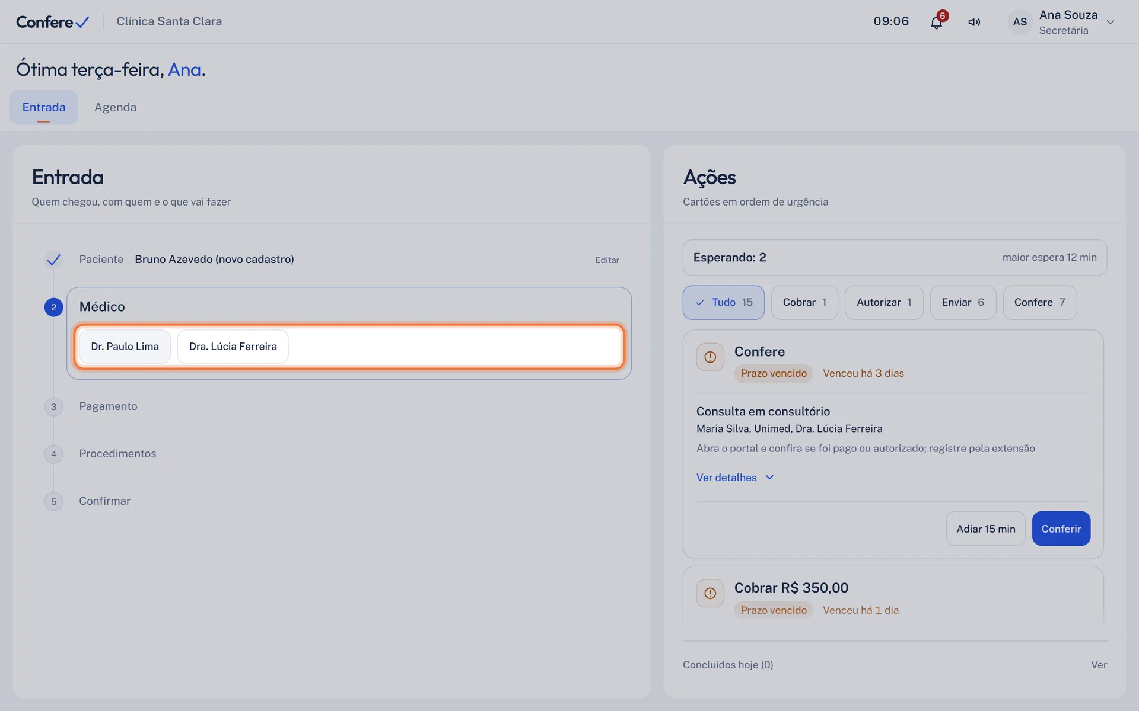Screen dimensions: 1139x711
Task: Select the Tudo 15 filter
Action: [x=724, y=302]
